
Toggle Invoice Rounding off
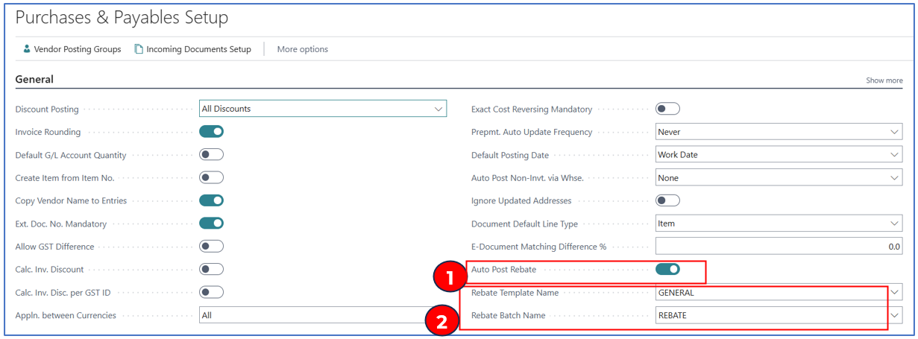click(211, 132)
